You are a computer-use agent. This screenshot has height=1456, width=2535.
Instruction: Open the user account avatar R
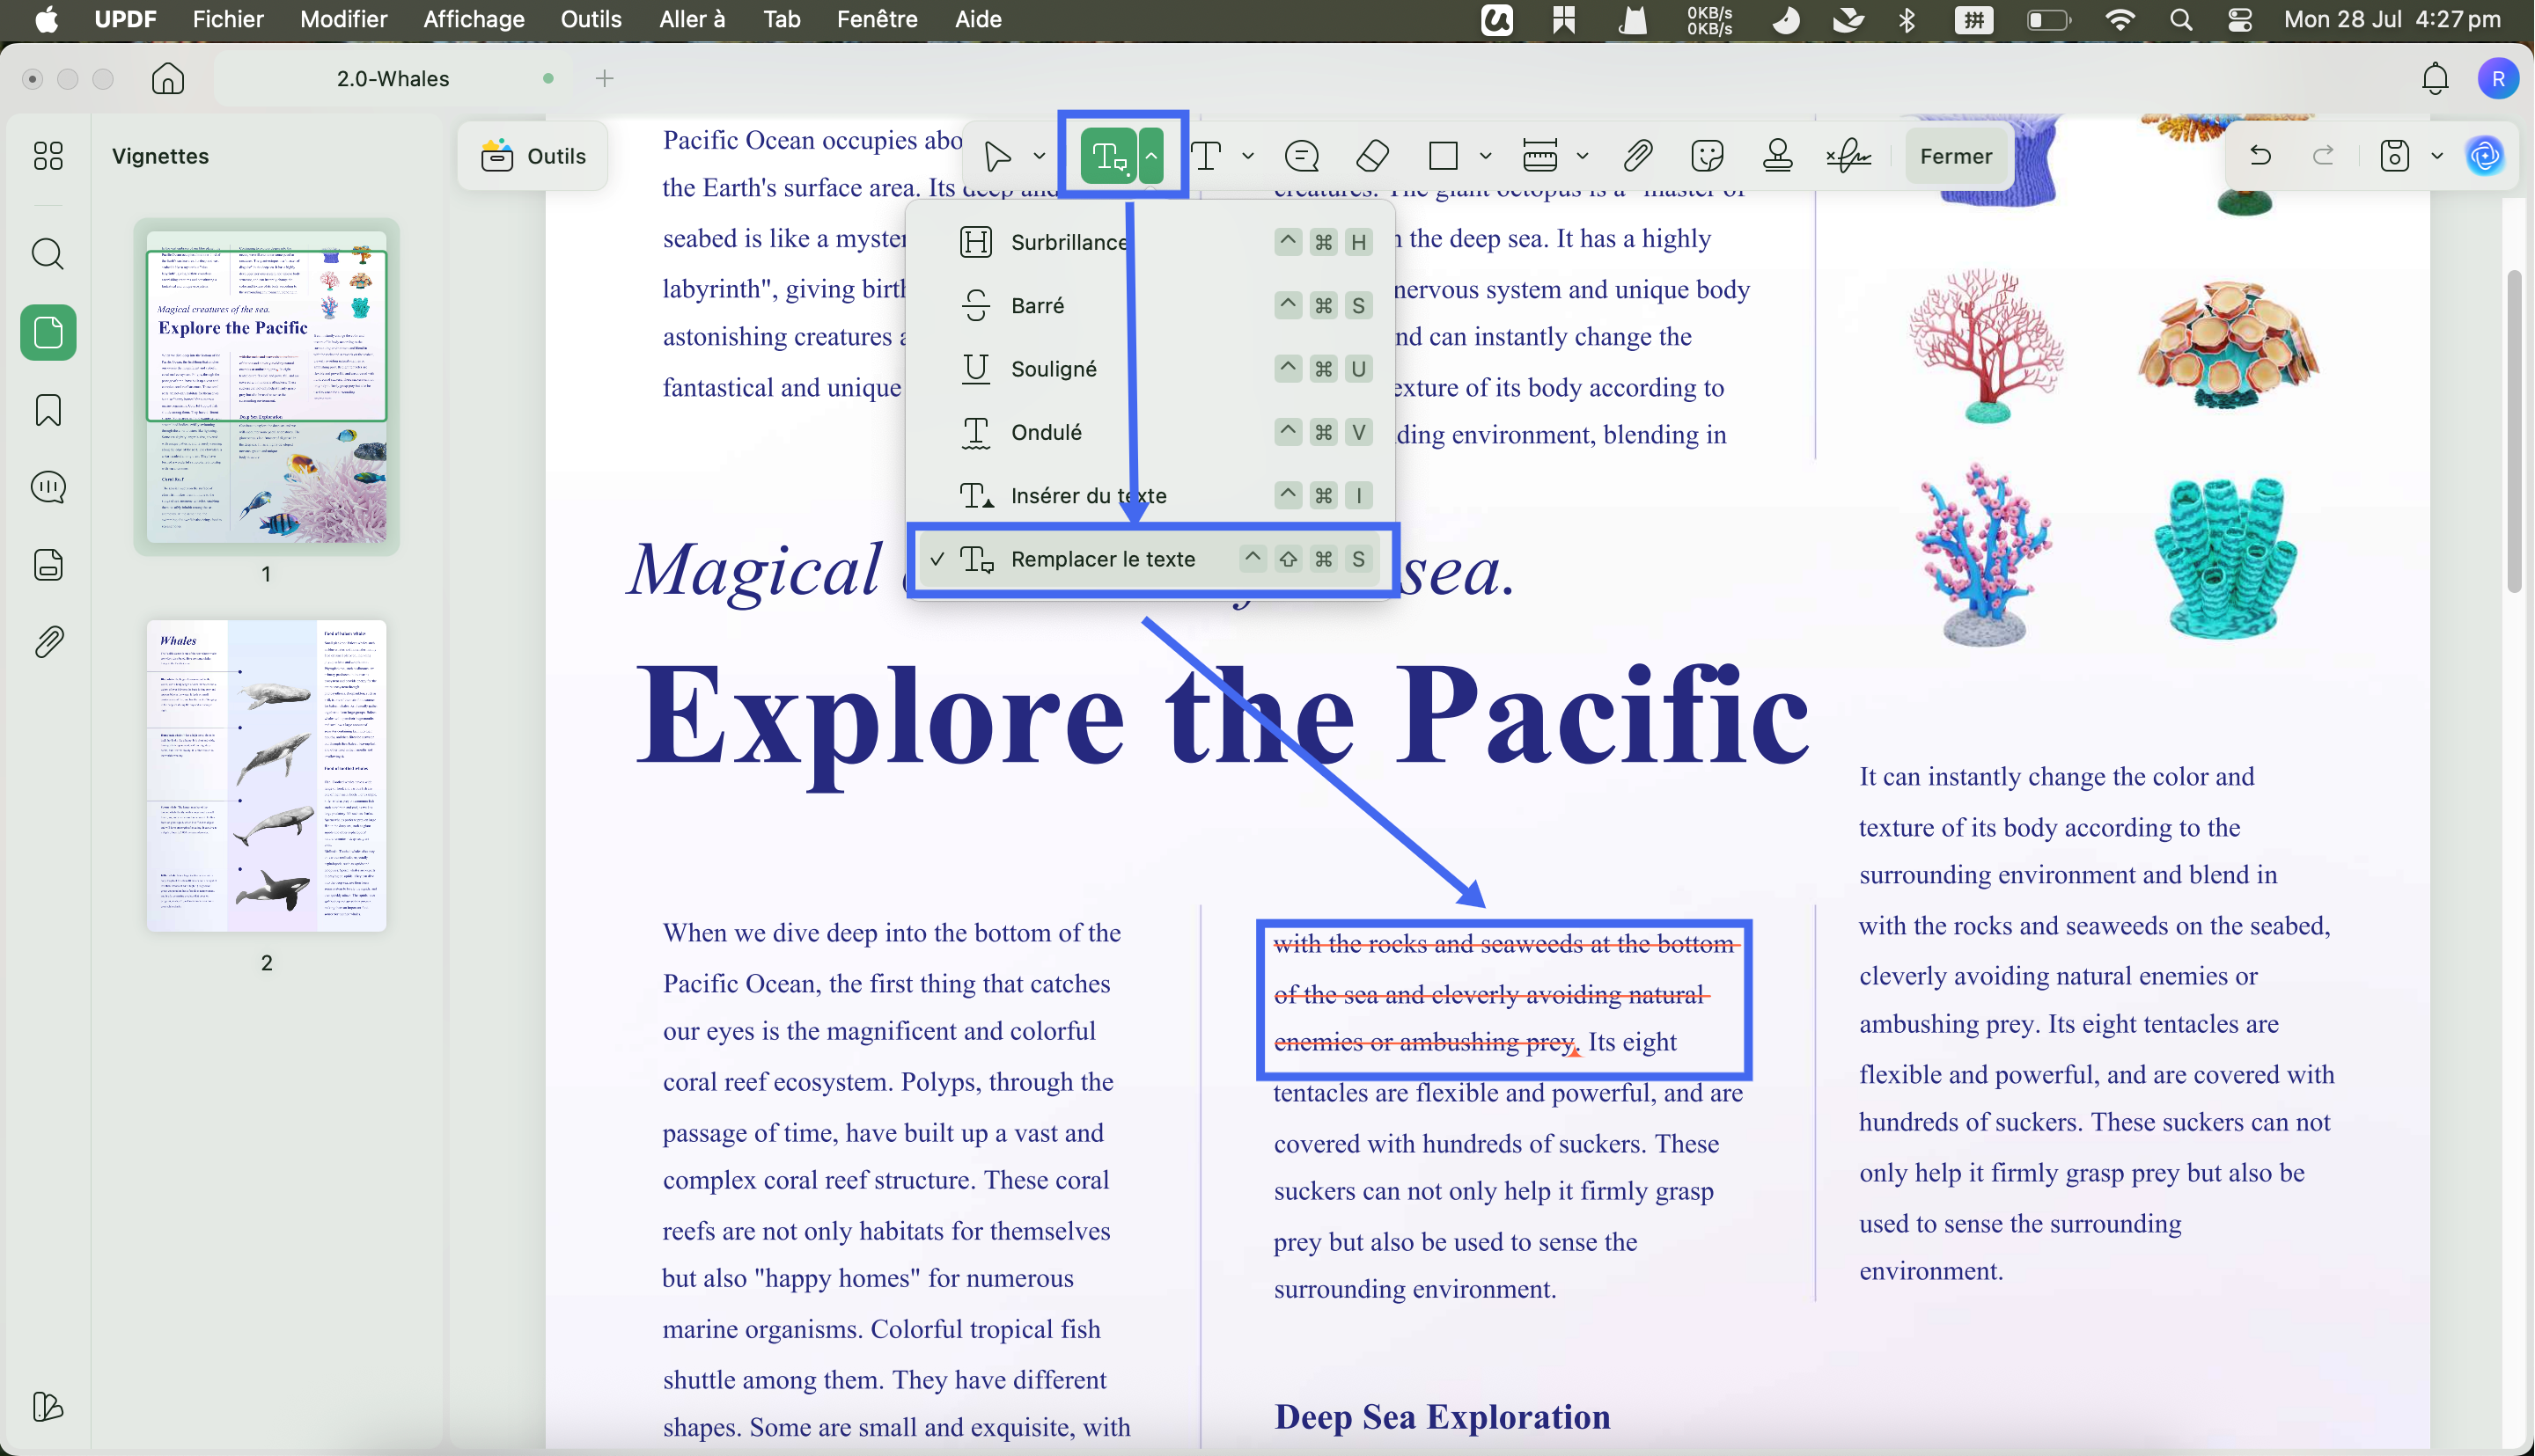[x=2498, y=78]
